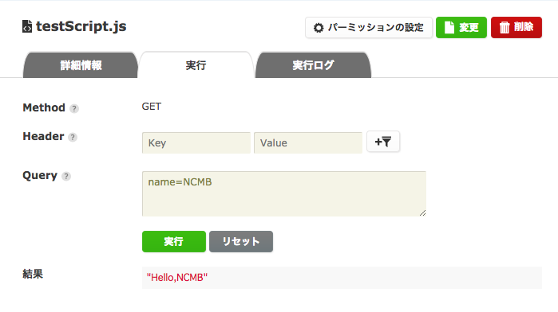Add a header row with plus-filter icon
The width and height of the screenshot is (558, 312).
click(x=383, y=142)
